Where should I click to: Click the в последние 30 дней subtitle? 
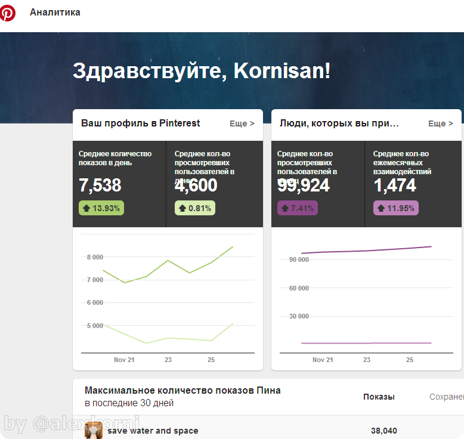129,403
